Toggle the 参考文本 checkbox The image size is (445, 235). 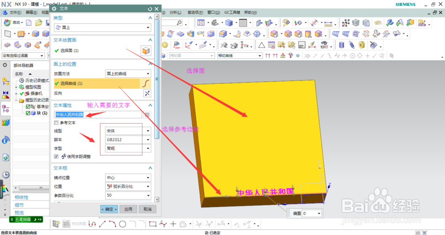pos(56,123)
